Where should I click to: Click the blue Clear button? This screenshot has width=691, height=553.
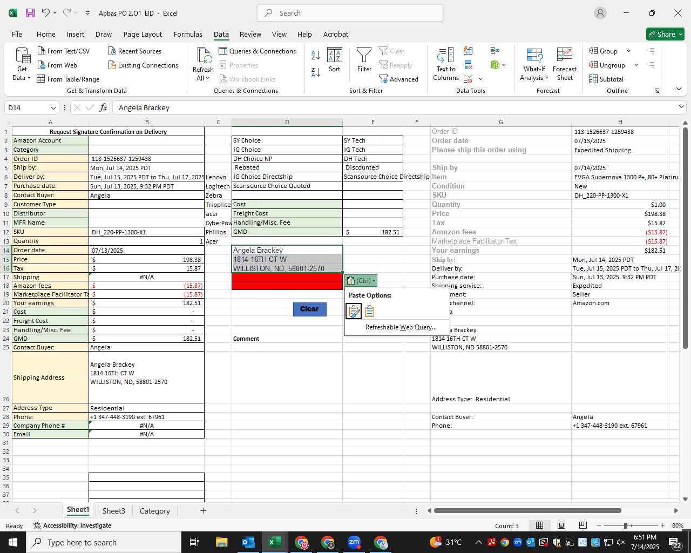pyautogui.click(x=309, y=309)
